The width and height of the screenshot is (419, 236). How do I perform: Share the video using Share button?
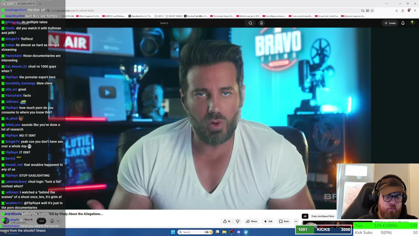[251, 221]
